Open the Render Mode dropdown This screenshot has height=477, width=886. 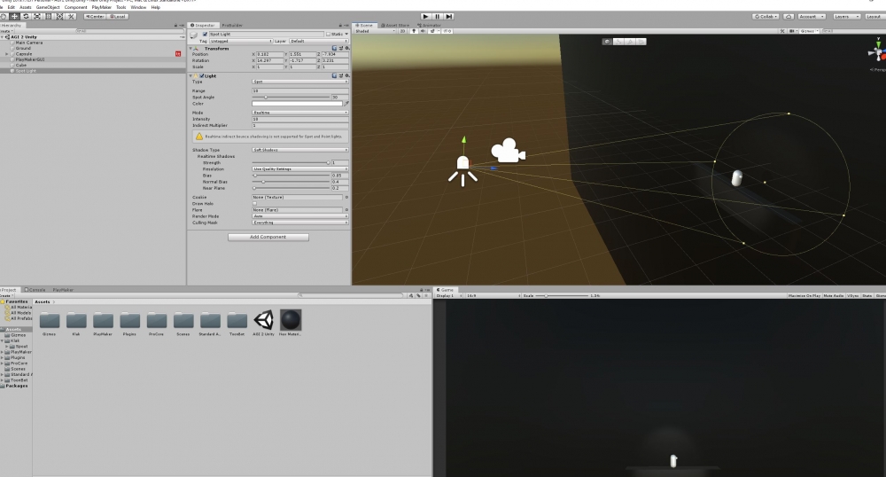click(x=300, y=216)
